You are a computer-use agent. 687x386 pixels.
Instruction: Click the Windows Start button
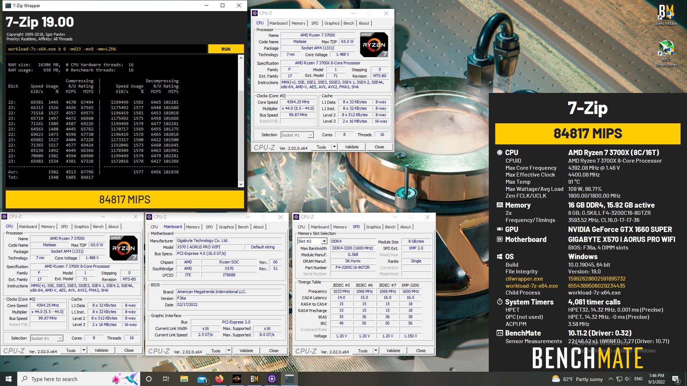[x=9, y=379]
